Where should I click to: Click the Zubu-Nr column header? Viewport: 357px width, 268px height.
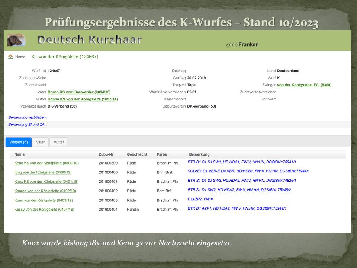pyautogui.click(x=106, y=154)
